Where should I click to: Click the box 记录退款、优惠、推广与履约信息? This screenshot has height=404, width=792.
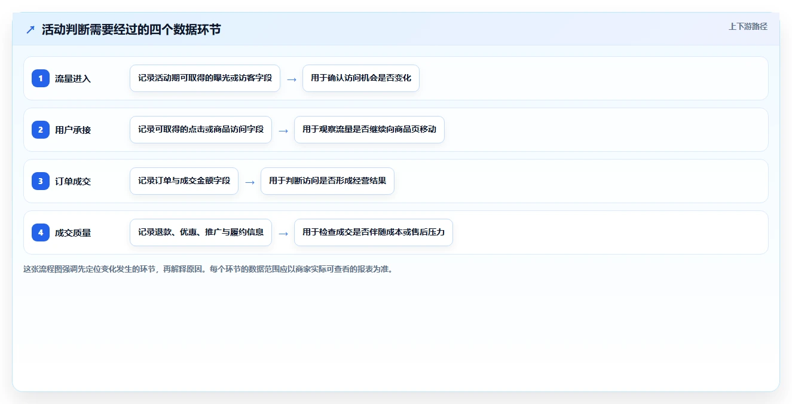point(201,232)
